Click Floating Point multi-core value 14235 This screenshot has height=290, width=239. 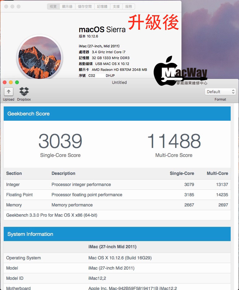click(222, 195)
